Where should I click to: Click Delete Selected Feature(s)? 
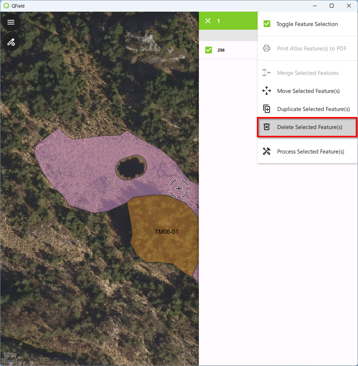pos(309,127)
